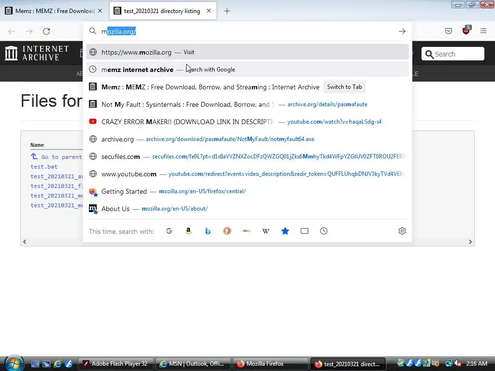
Task: Open the uBlock Origin extension icon
Action: (x=466, y=30)
